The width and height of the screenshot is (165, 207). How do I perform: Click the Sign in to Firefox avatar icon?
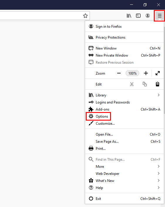pos(91,26)
